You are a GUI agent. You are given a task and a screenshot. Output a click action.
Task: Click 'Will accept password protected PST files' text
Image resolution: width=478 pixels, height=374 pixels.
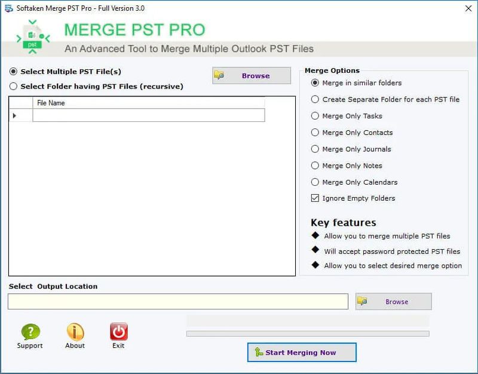click(x=392, y=252)
